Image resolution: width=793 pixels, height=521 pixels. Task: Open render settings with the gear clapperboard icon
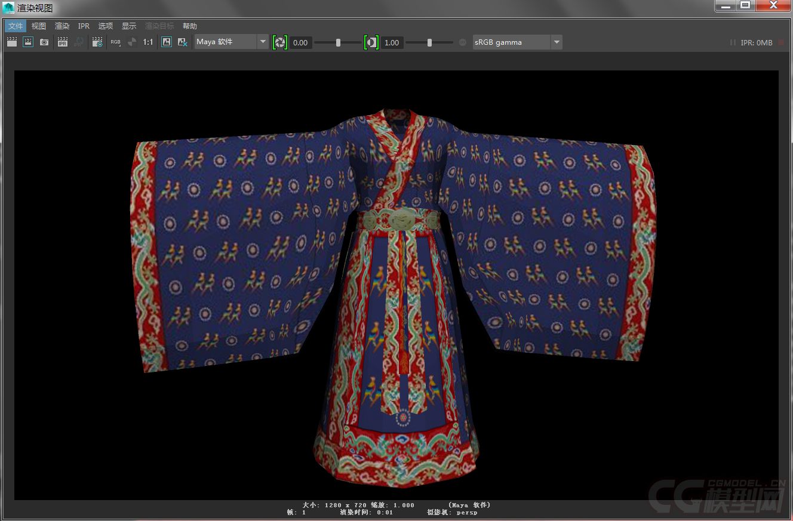(97, 42)
